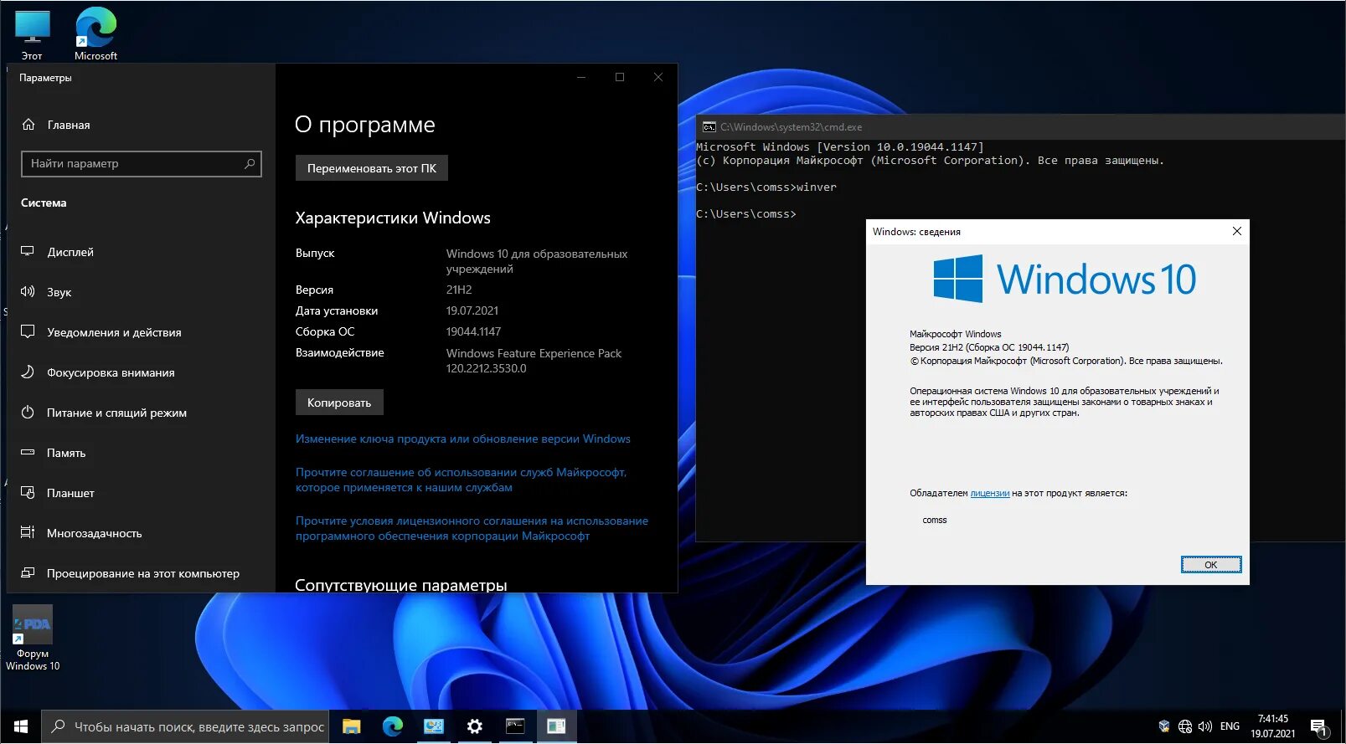This screenshot has width=1346, height=744.
Task: Open Microsoft Edge from taskbar
Action: pos(393,726)
